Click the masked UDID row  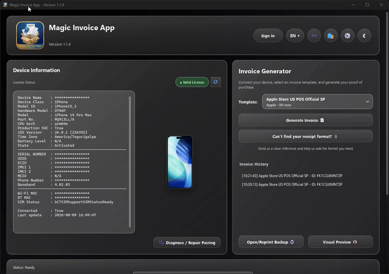tap(53, 158)
